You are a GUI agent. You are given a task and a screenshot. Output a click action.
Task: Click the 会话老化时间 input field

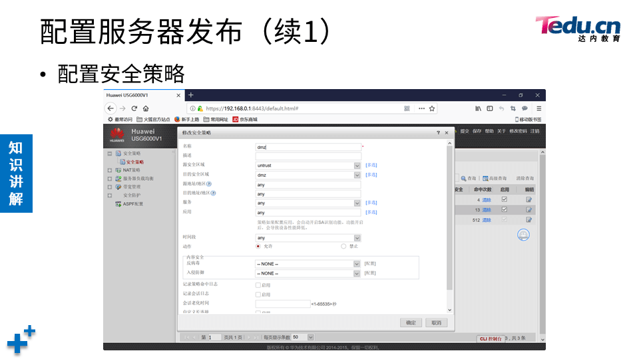pos(283,304)
